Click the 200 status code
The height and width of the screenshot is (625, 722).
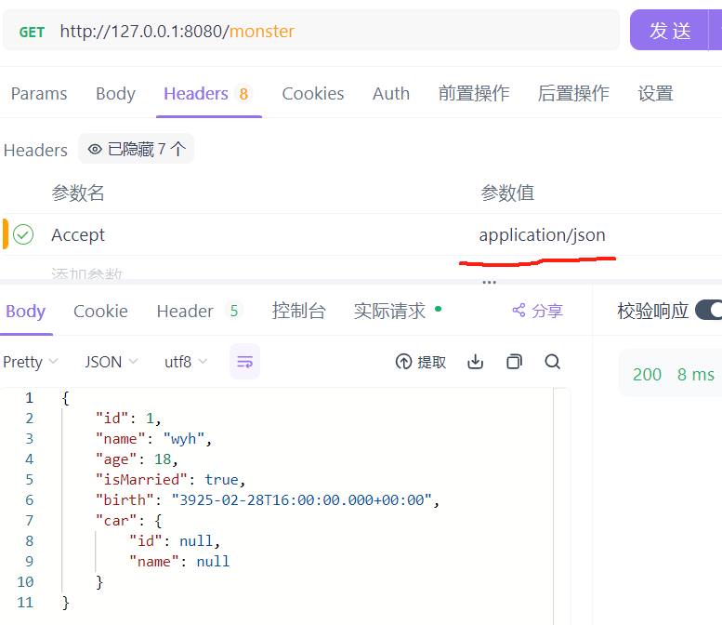coord(647,374)
